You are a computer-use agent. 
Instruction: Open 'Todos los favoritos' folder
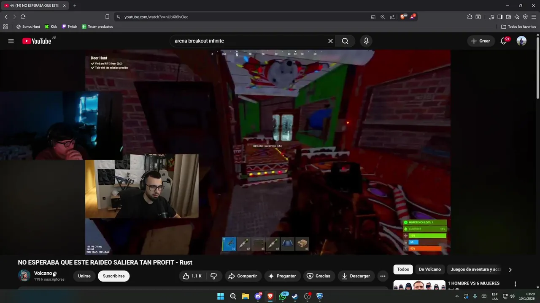coord(518,27)
